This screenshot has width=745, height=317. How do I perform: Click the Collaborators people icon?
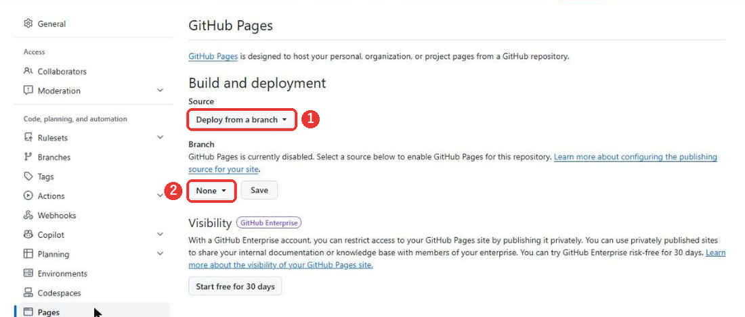pos(28,72)
